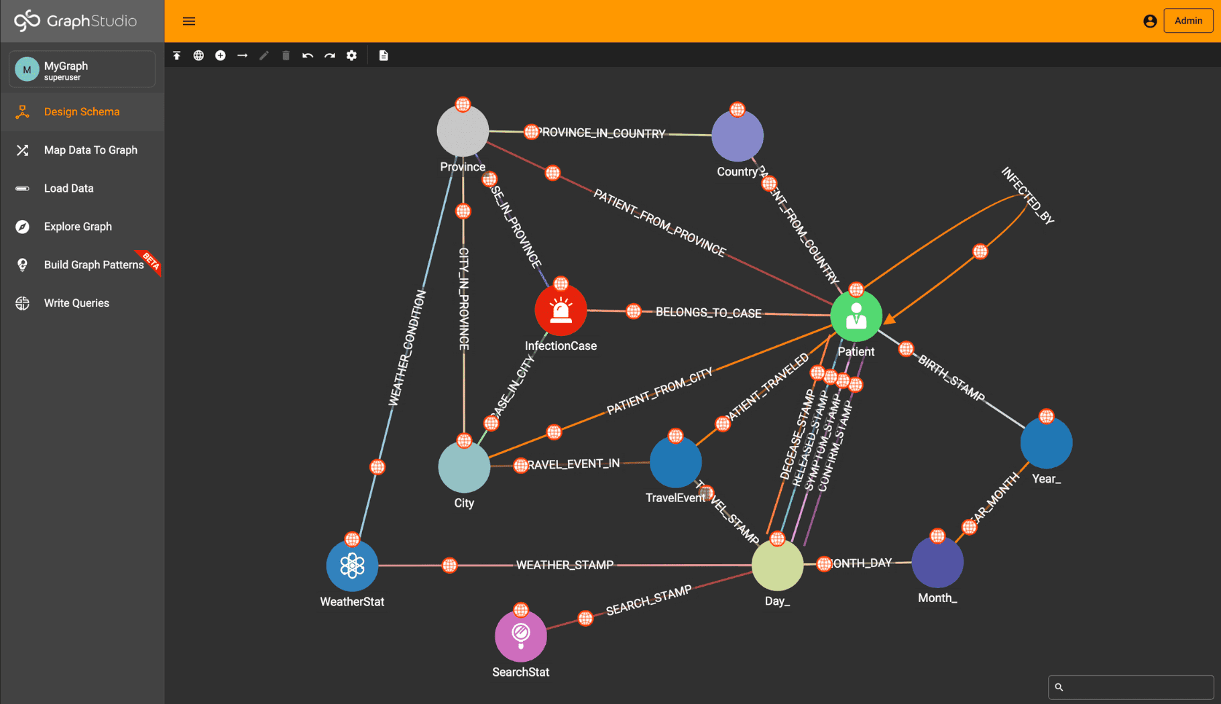Screen dimensions: 1221x704
Task: Click the GraphStudio logo
Action: click(74, 21)
